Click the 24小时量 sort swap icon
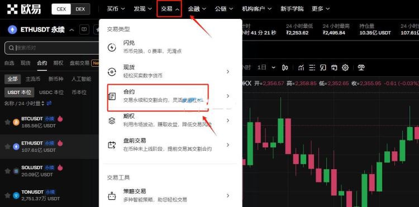 pyautogui.click(x=49, y=103)
